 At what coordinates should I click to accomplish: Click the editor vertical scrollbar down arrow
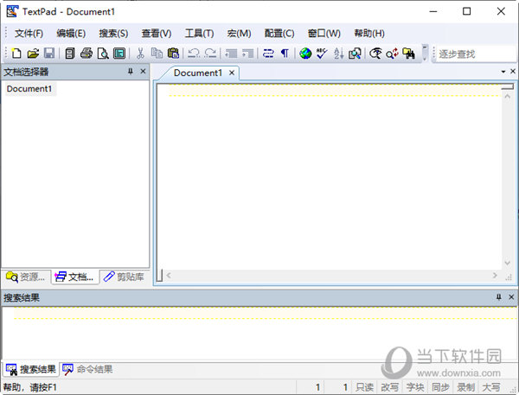click(x=508, y=263)
